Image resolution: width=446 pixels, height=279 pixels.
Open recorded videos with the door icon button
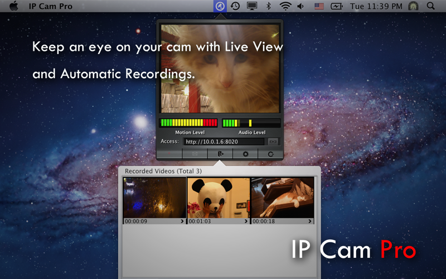(x=220, y=154)
